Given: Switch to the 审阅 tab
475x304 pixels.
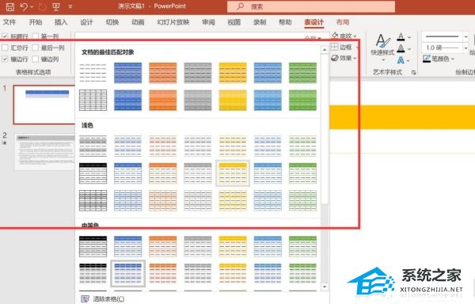Looking at the screenshot, I should [x=208, y=22].
